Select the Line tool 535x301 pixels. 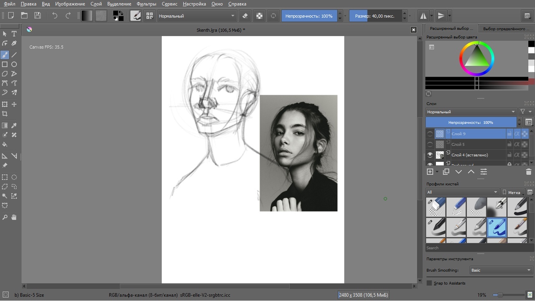tap(14, 55)
